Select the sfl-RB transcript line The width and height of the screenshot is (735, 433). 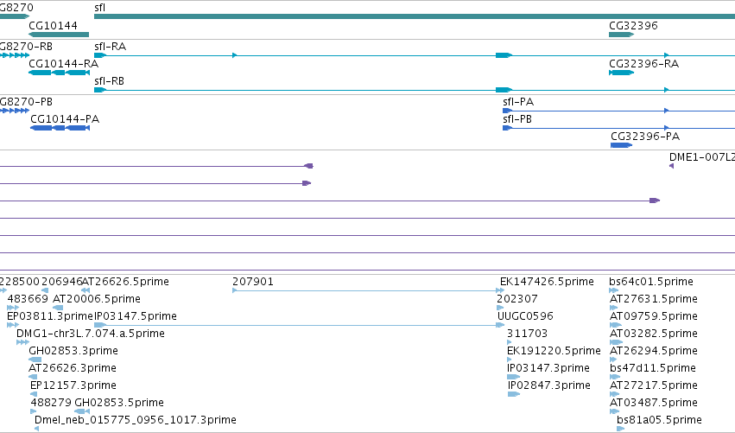tap(415, 90)
